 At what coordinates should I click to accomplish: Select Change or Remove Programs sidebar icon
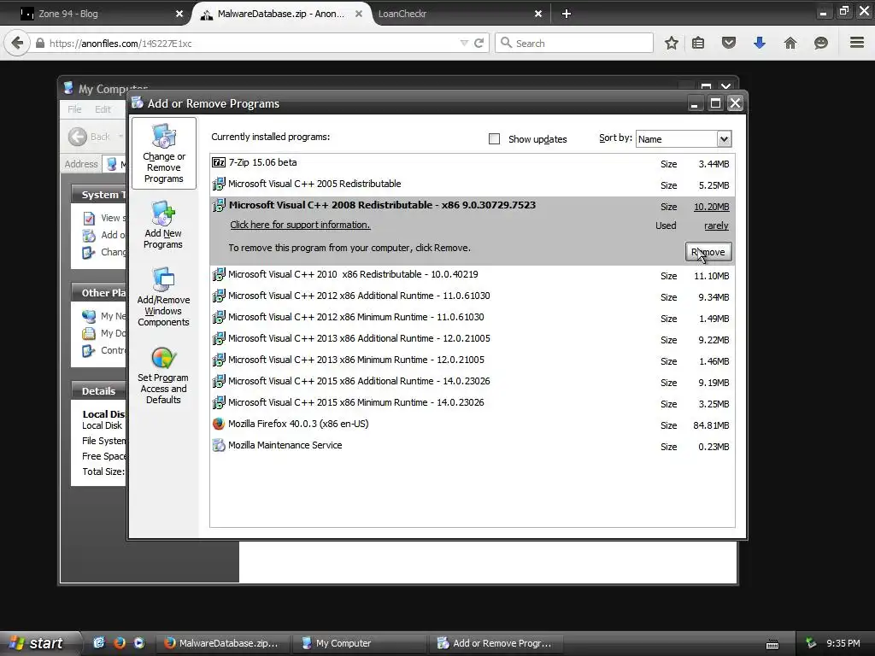pos(163,154)
